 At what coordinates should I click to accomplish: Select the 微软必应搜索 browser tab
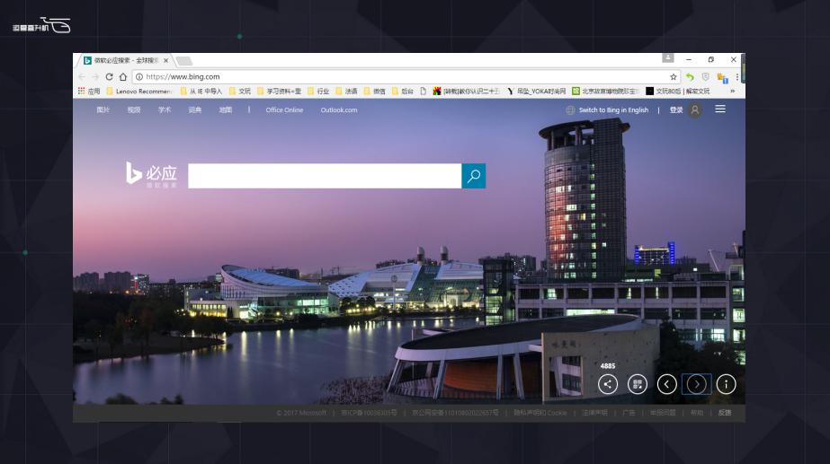[x=126, y=61]
